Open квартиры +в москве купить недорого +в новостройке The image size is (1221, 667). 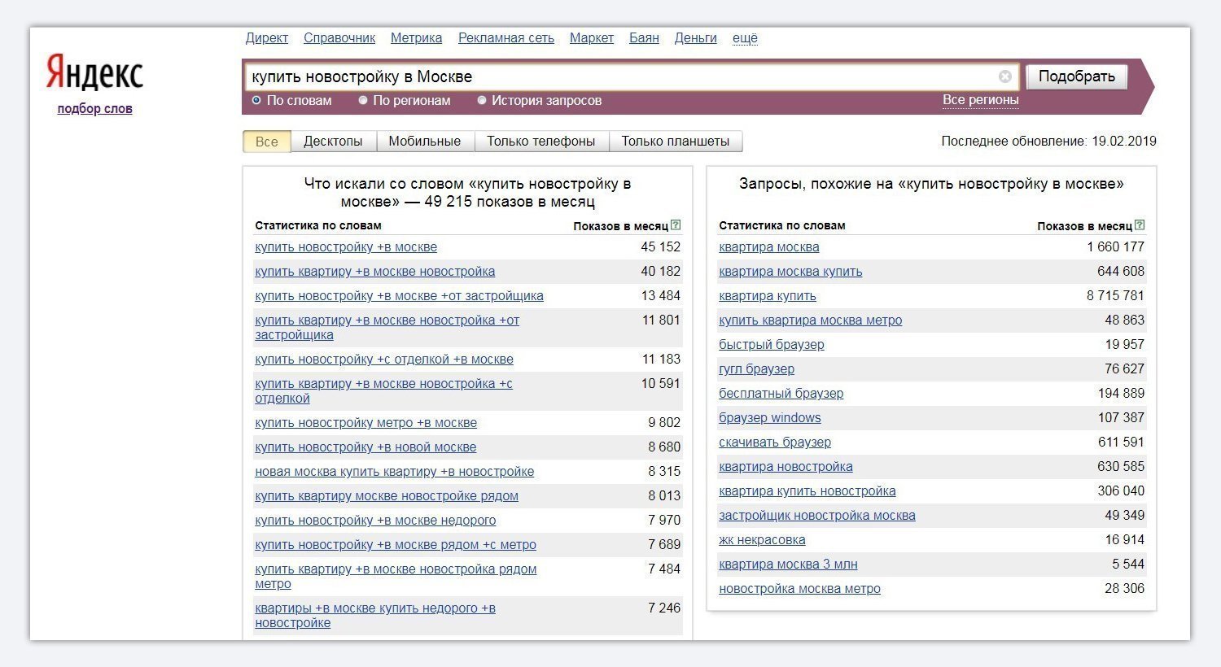[375, 616]
